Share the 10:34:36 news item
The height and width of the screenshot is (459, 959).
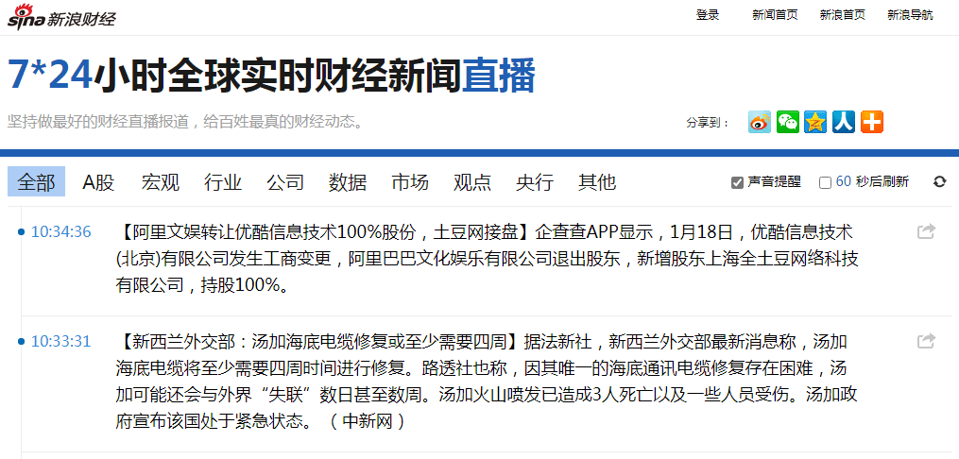click(x=927, y=231)
